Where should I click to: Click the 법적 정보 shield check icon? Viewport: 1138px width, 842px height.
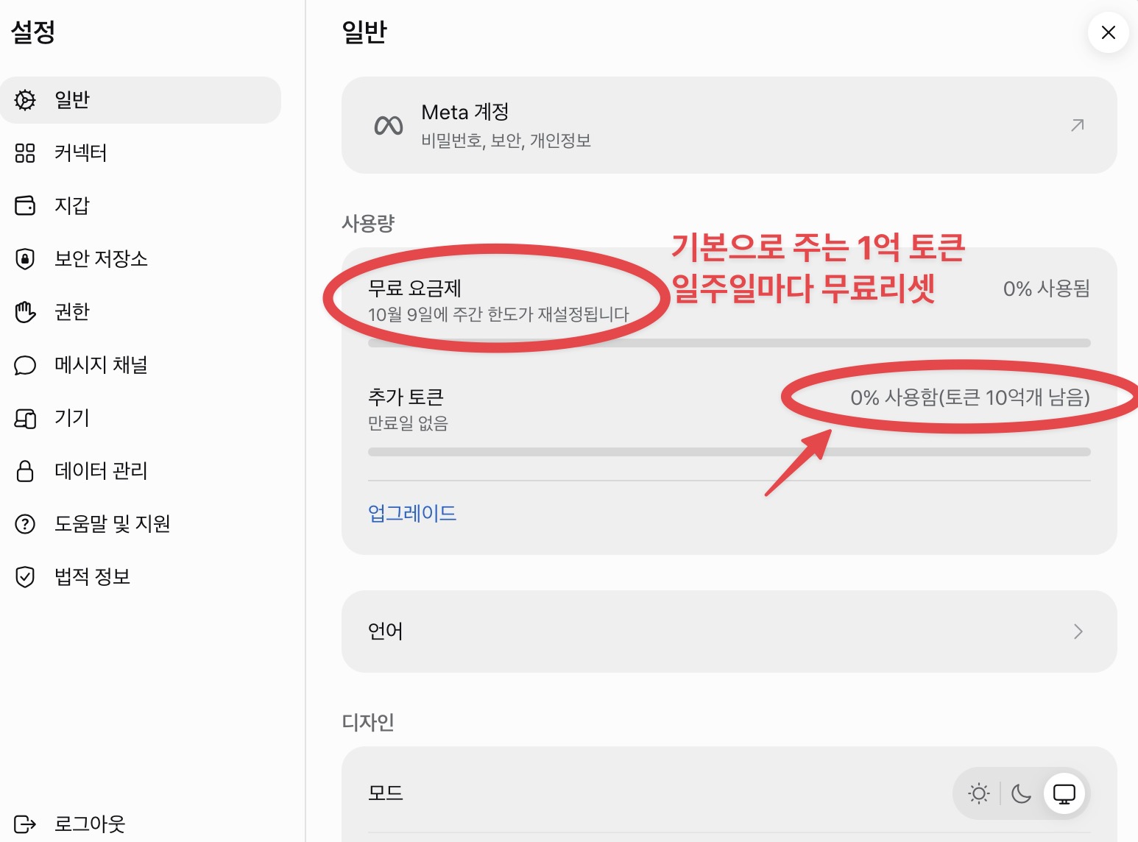tap(25, 577)
